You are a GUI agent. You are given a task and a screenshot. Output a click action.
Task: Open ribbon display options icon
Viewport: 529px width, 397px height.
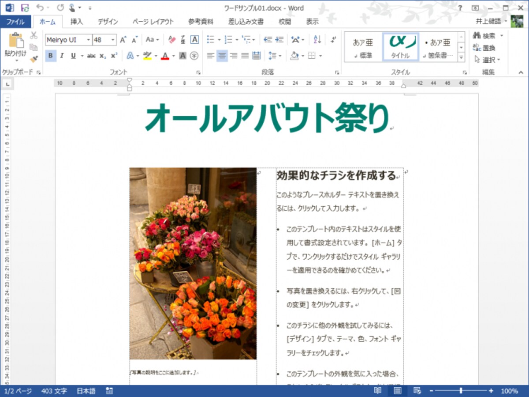[475, 8]
